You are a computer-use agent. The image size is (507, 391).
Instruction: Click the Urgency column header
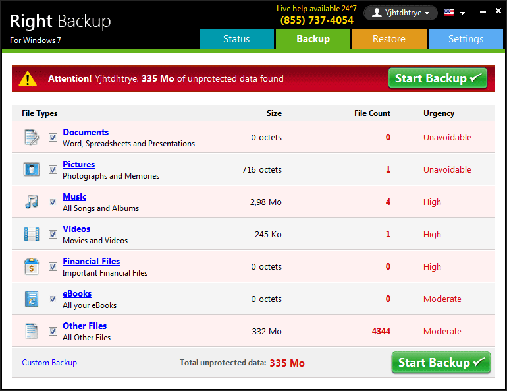point(439,113)
